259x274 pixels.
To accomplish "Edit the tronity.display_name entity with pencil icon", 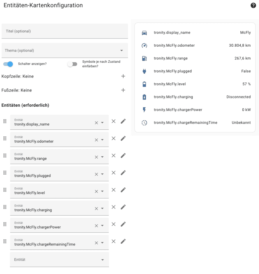I will (123, 121).
